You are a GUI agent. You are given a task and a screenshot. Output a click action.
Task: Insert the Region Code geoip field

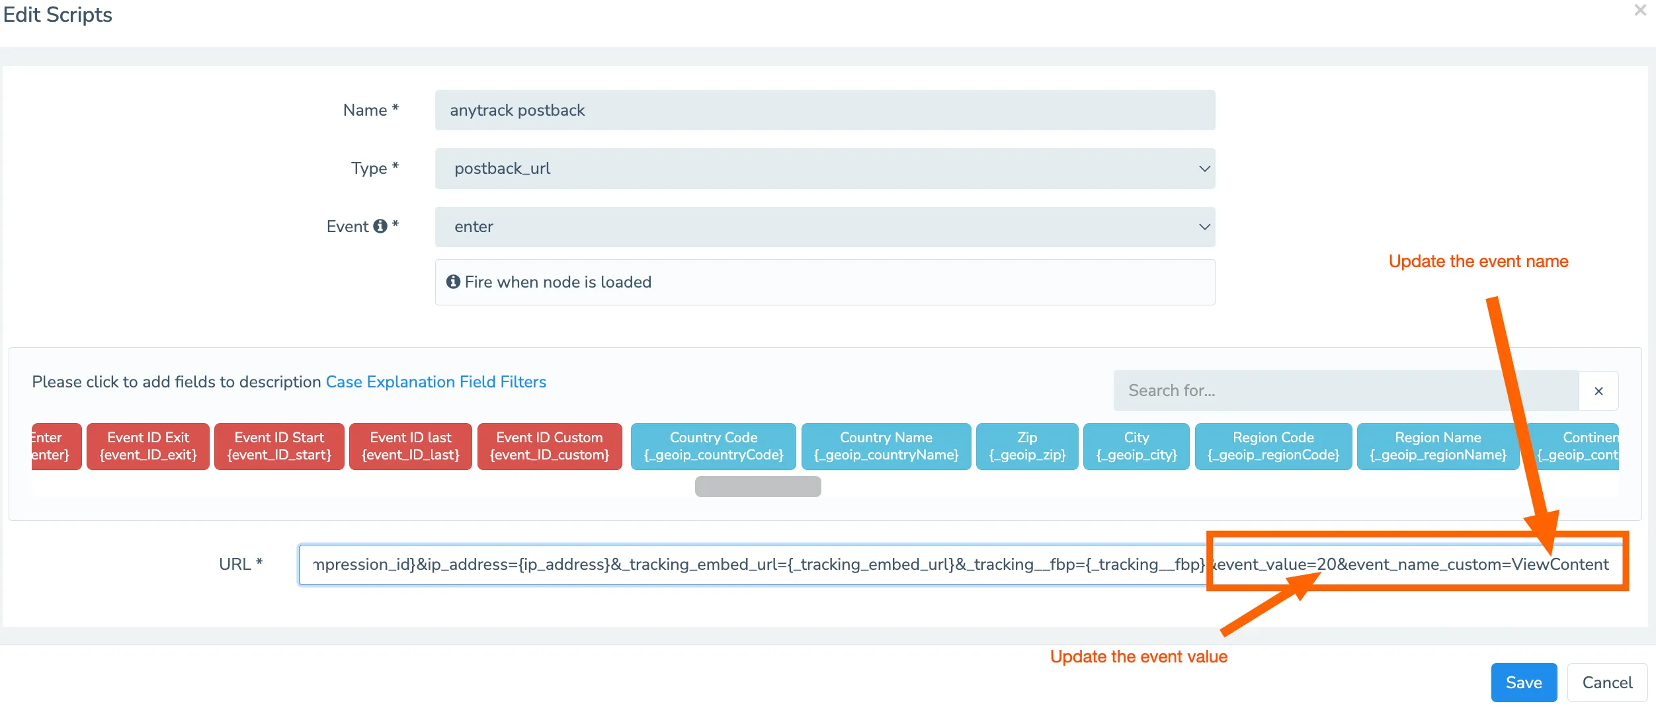tap(1273, 446)
